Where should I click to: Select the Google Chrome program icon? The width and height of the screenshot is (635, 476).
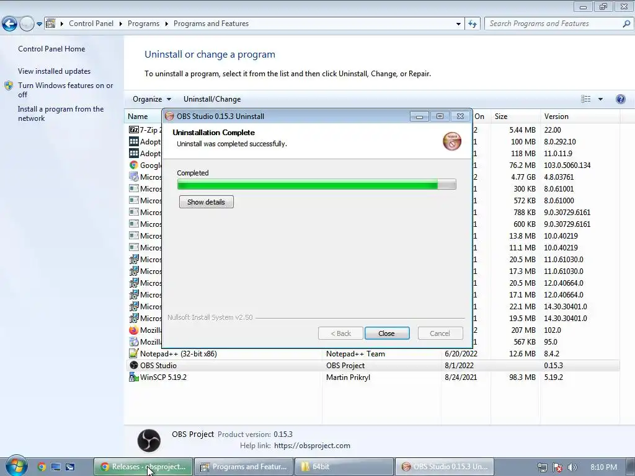pyautogui.click(x=134, y=165)
